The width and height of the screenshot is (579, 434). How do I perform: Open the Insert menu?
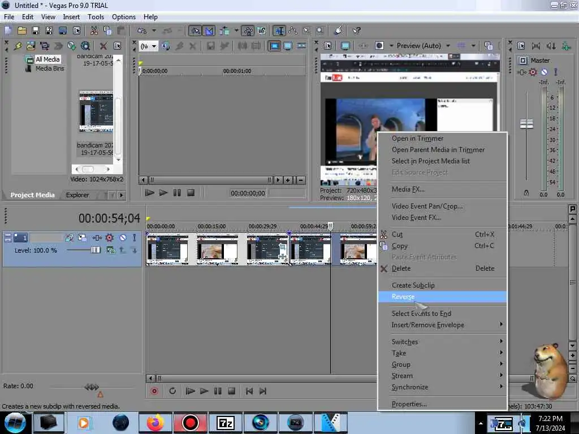point(71,17)
